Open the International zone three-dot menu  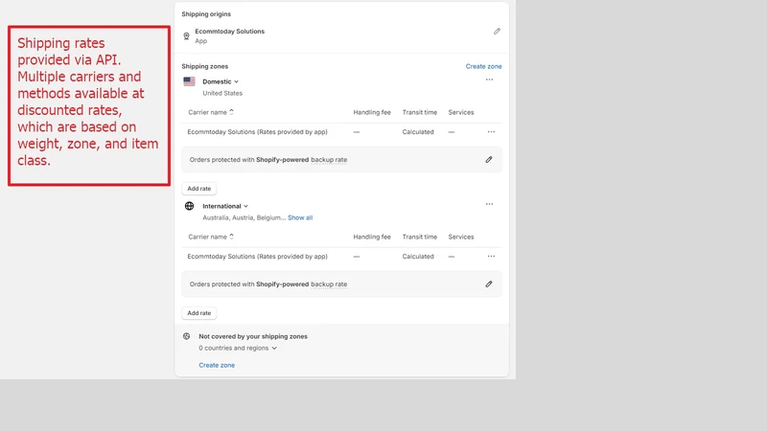pyautogui.click(x=489, y=204)
